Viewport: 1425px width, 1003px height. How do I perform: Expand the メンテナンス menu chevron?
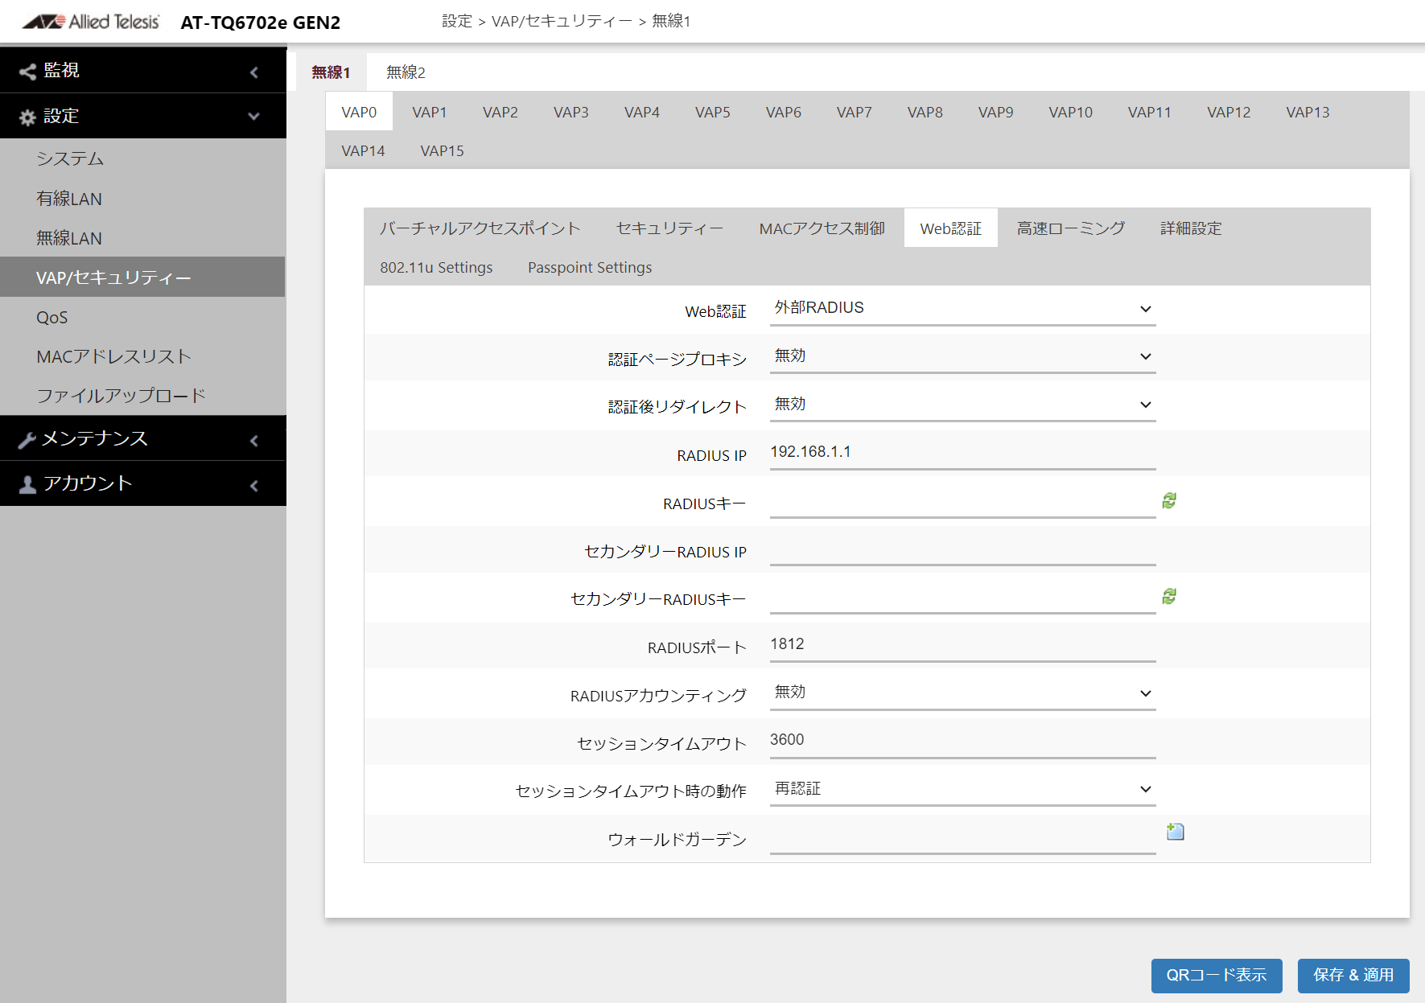tap(254, 441)
